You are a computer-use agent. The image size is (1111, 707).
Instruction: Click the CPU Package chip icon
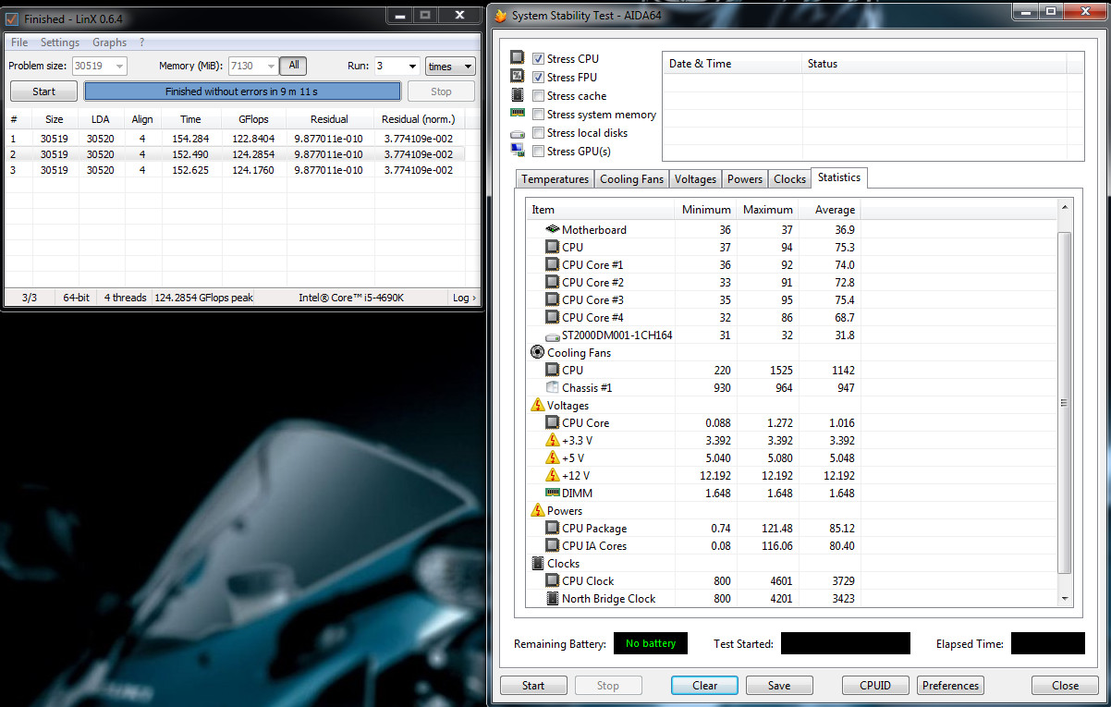pos(553,528)
